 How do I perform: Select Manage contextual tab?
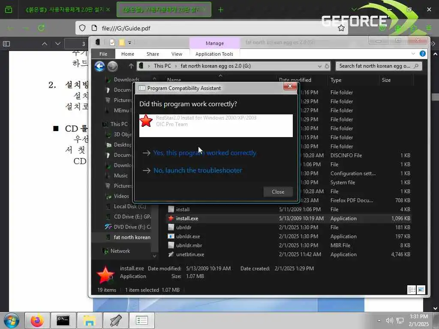tap(215, 43)
